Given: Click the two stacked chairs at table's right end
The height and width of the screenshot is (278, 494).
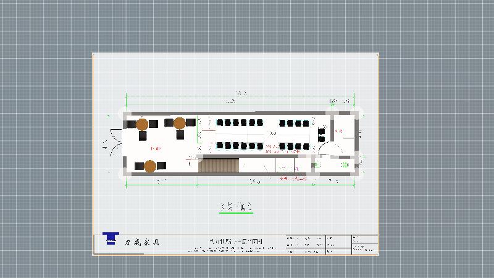Looking at the screenshot, I should (x=321, y=133).
